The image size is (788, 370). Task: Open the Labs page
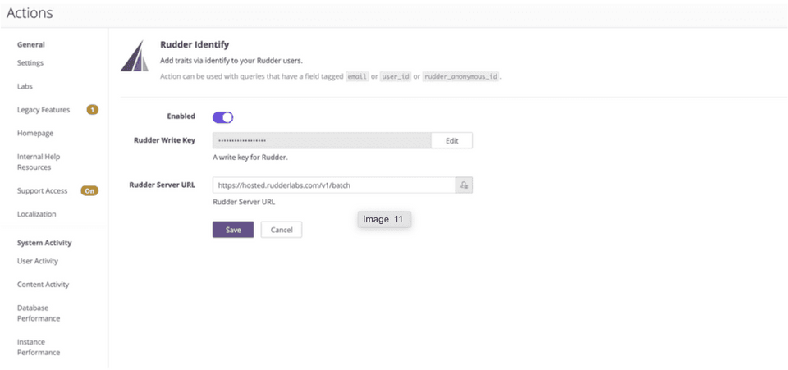25,86
